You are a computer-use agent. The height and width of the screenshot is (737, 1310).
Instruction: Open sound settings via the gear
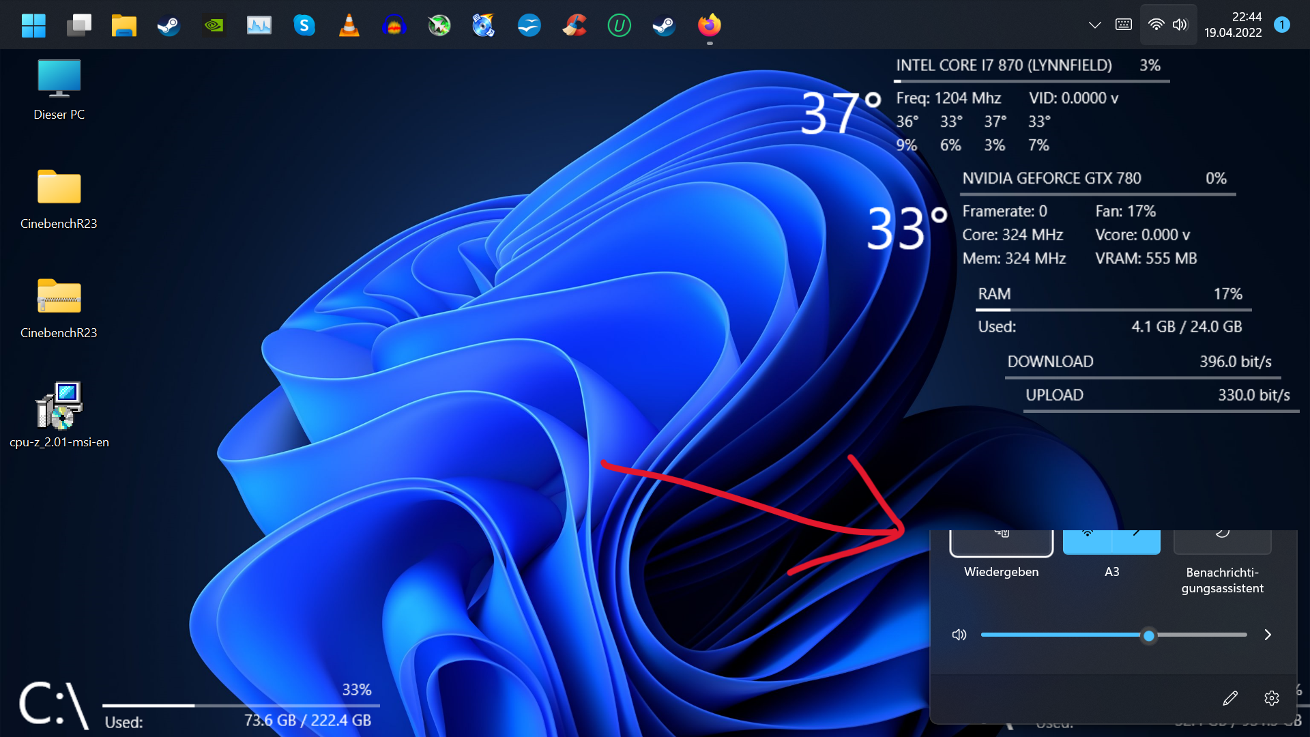pyautogui.click(x=1272, y=698)
